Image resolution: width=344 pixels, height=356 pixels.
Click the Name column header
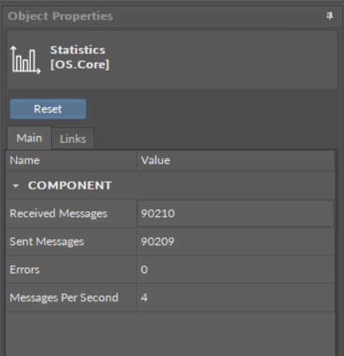[71, 161]
